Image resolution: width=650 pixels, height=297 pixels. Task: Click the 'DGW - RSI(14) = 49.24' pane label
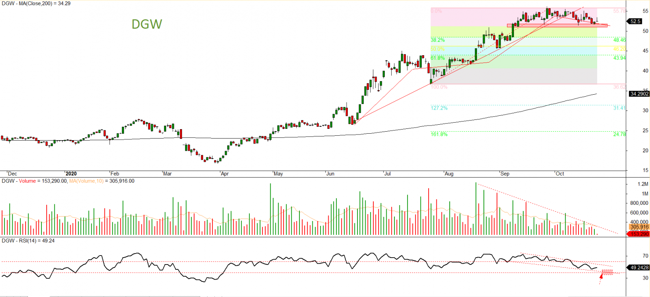pyautogui.click(x=28, y=241)
